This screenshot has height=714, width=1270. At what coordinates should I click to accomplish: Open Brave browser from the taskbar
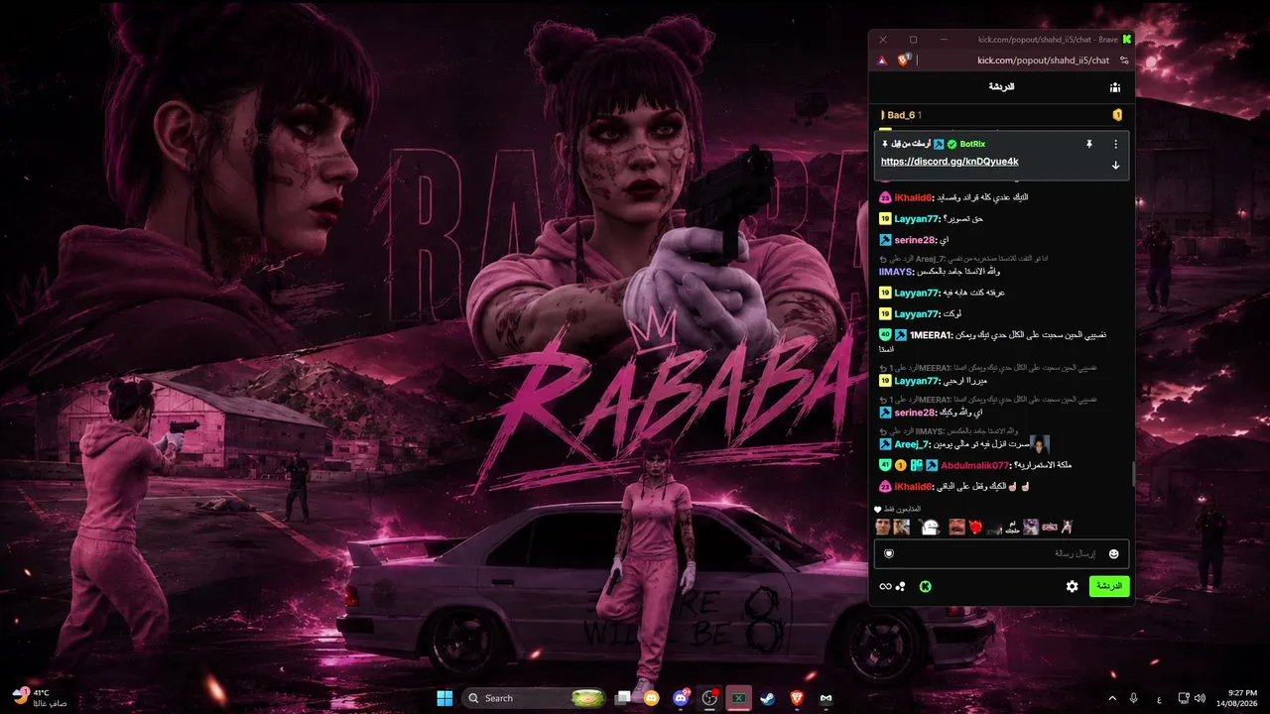click(797, 698)
